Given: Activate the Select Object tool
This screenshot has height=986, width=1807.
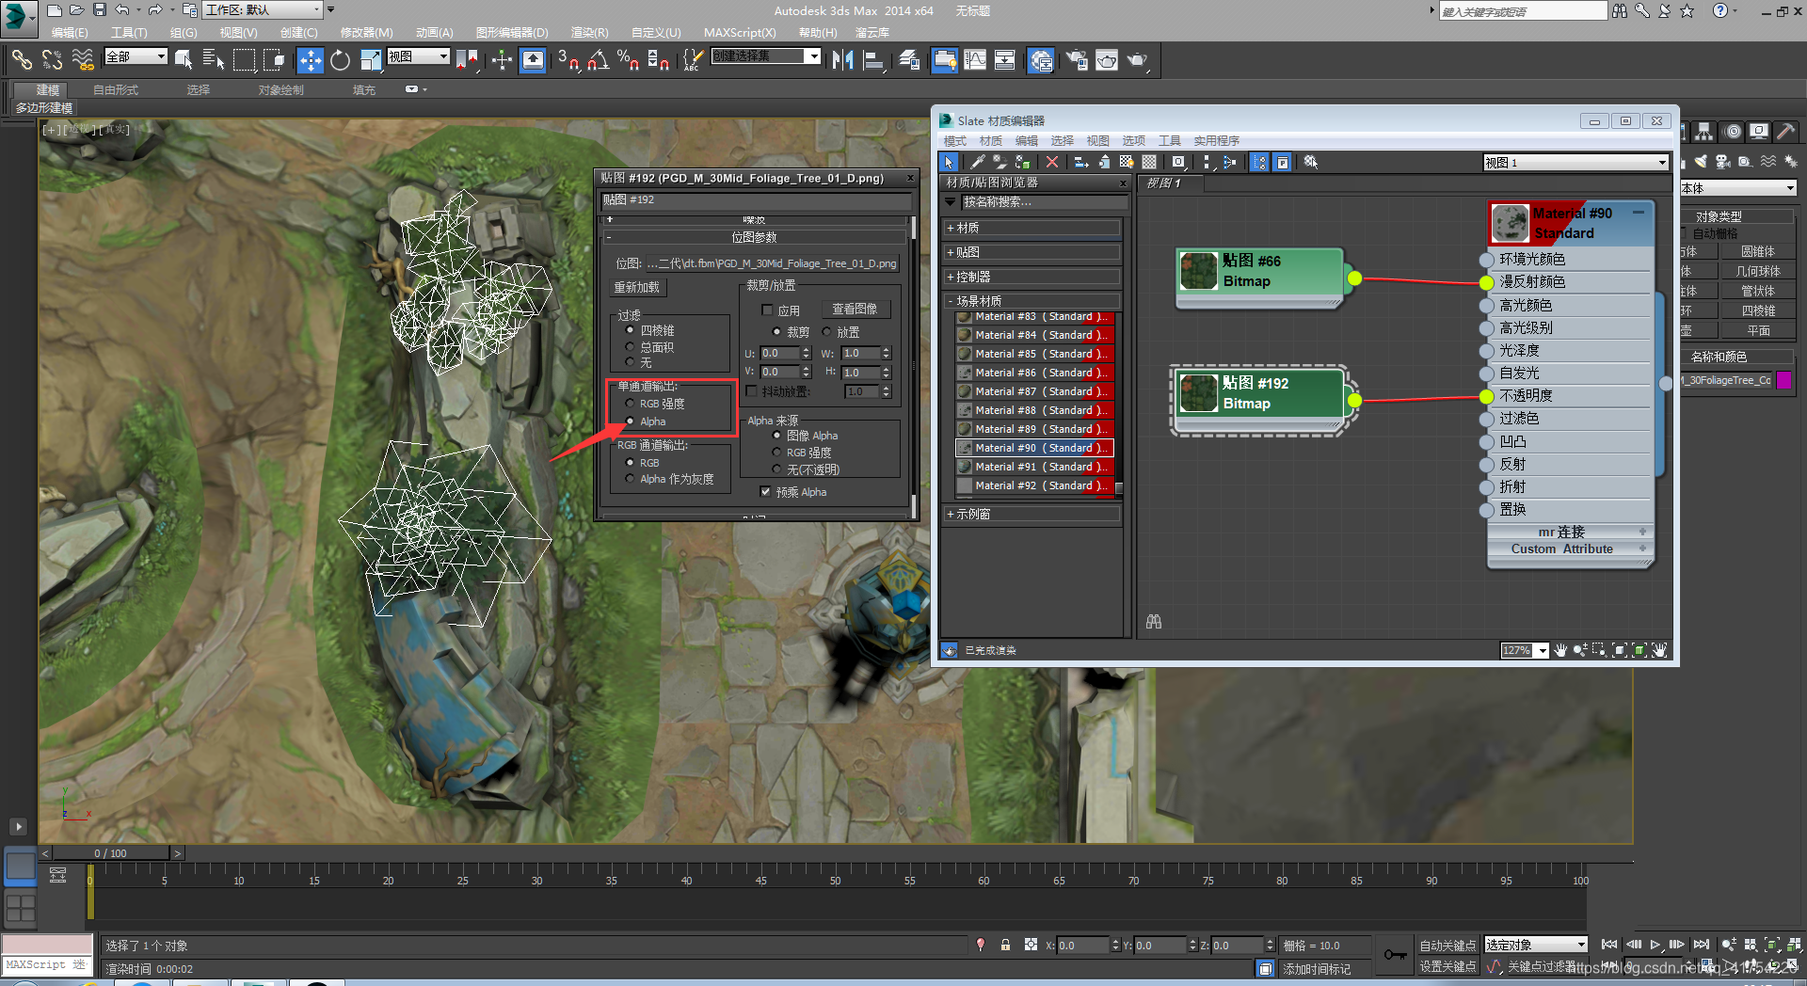Looking at the screenshot, I should click(184, 60).
